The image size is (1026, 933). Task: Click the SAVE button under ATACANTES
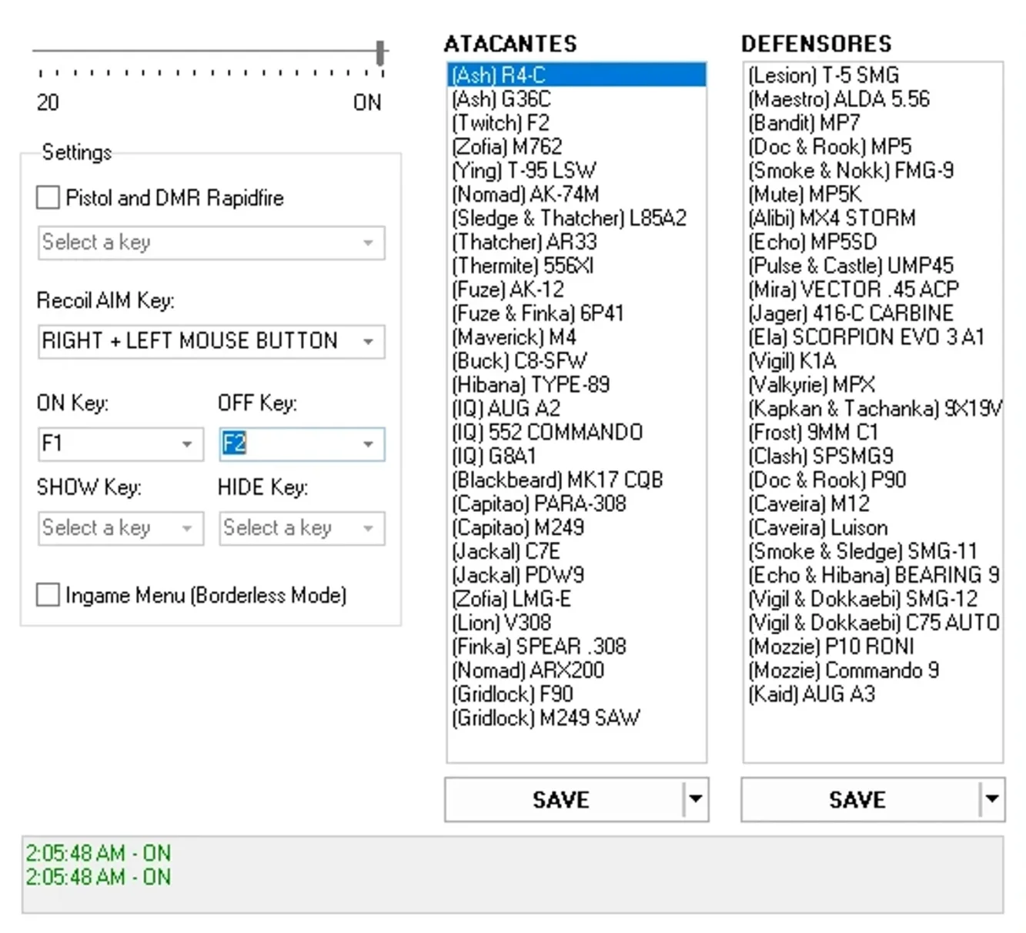click(563, 800)
